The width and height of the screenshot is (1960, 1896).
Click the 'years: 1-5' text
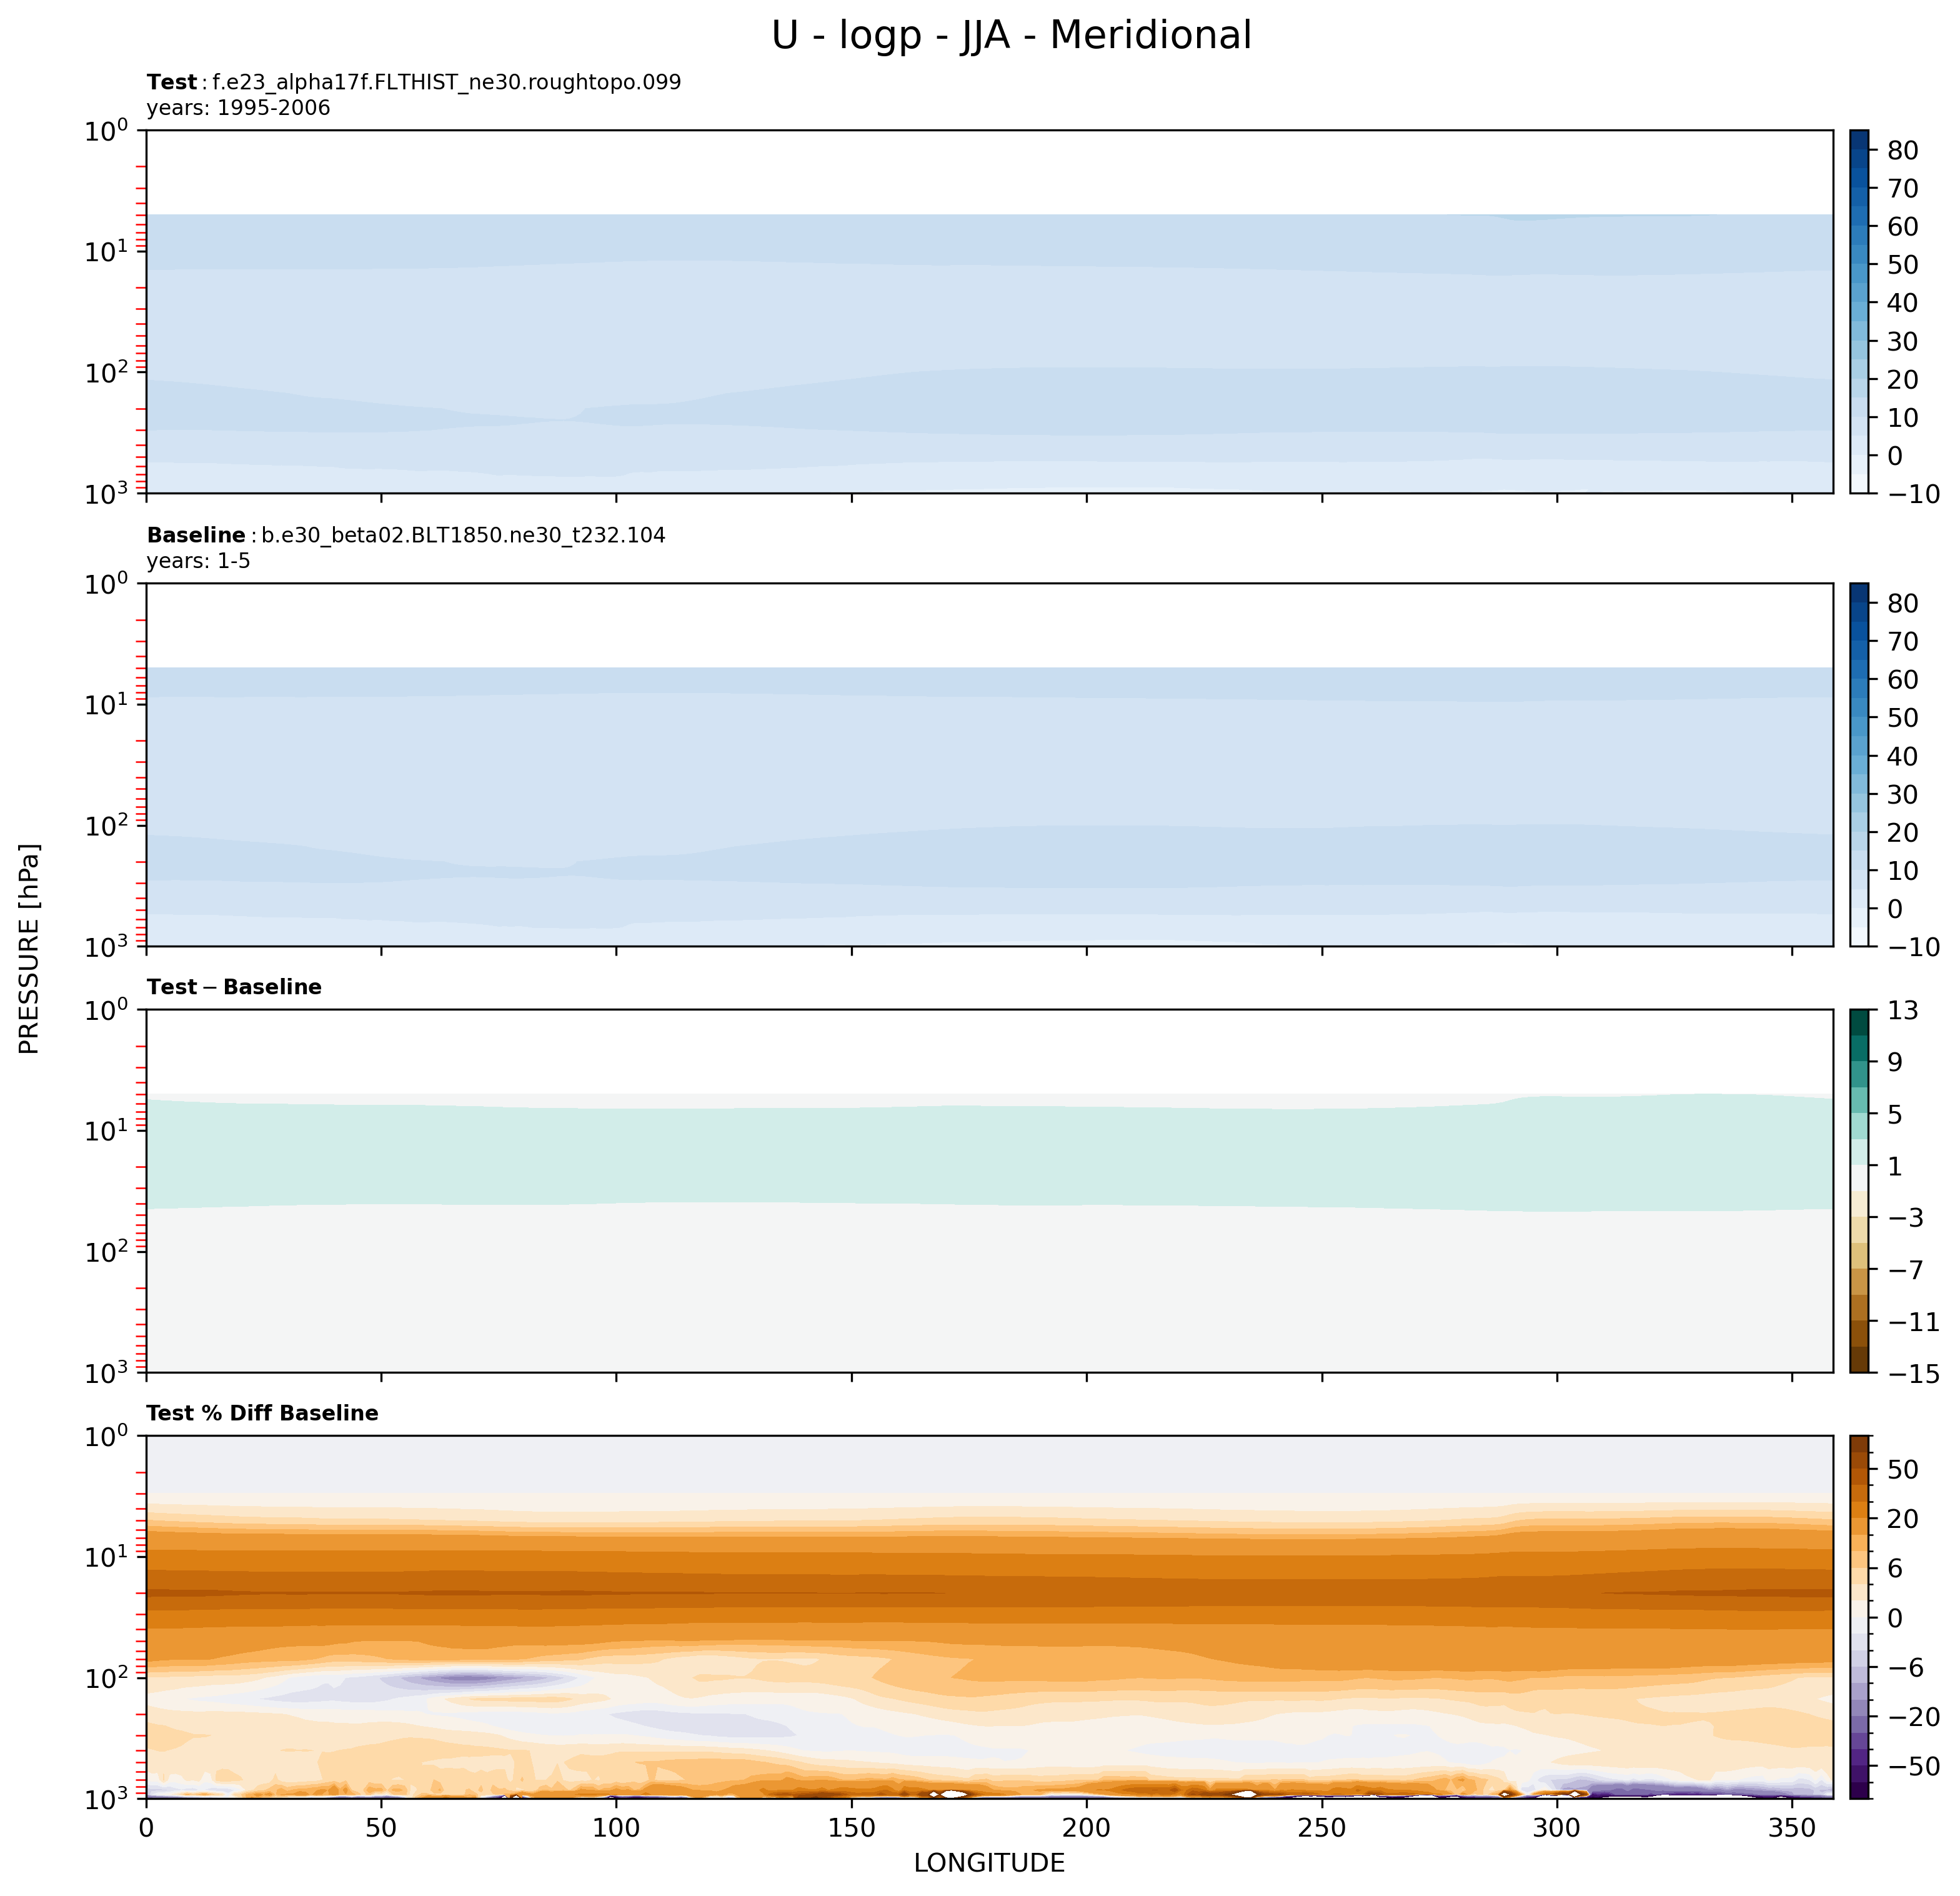tap(198, 561)
